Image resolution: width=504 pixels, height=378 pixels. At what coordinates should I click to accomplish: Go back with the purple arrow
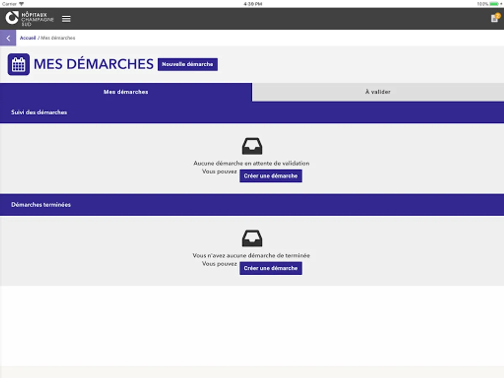tap(8, 38)
